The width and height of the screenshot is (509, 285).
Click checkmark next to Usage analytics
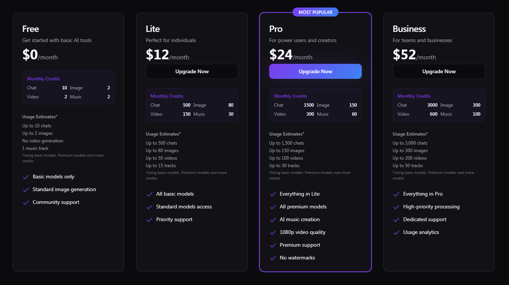pos(396,232)
